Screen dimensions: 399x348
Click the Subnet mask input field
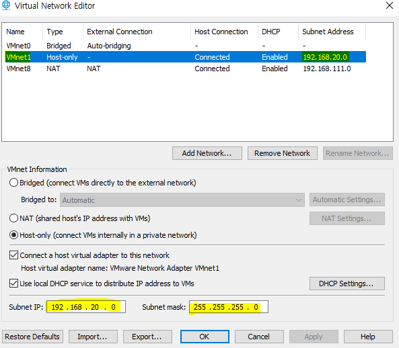pyautogui.click(x=229, y=307)
